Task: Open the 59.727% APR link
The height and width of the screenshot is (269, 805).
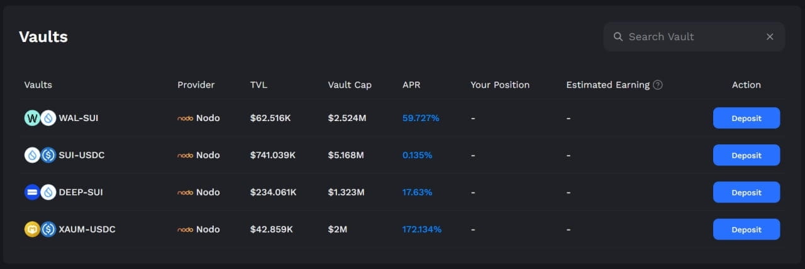Action: (x=421, y=119)
